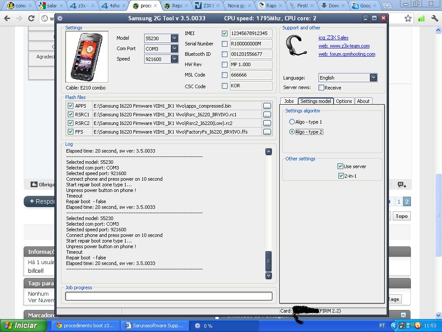This screenshot has height=332, width=442.
Task: Open the web: www.z3x-team.com link
Action: [x=344, y=46]
